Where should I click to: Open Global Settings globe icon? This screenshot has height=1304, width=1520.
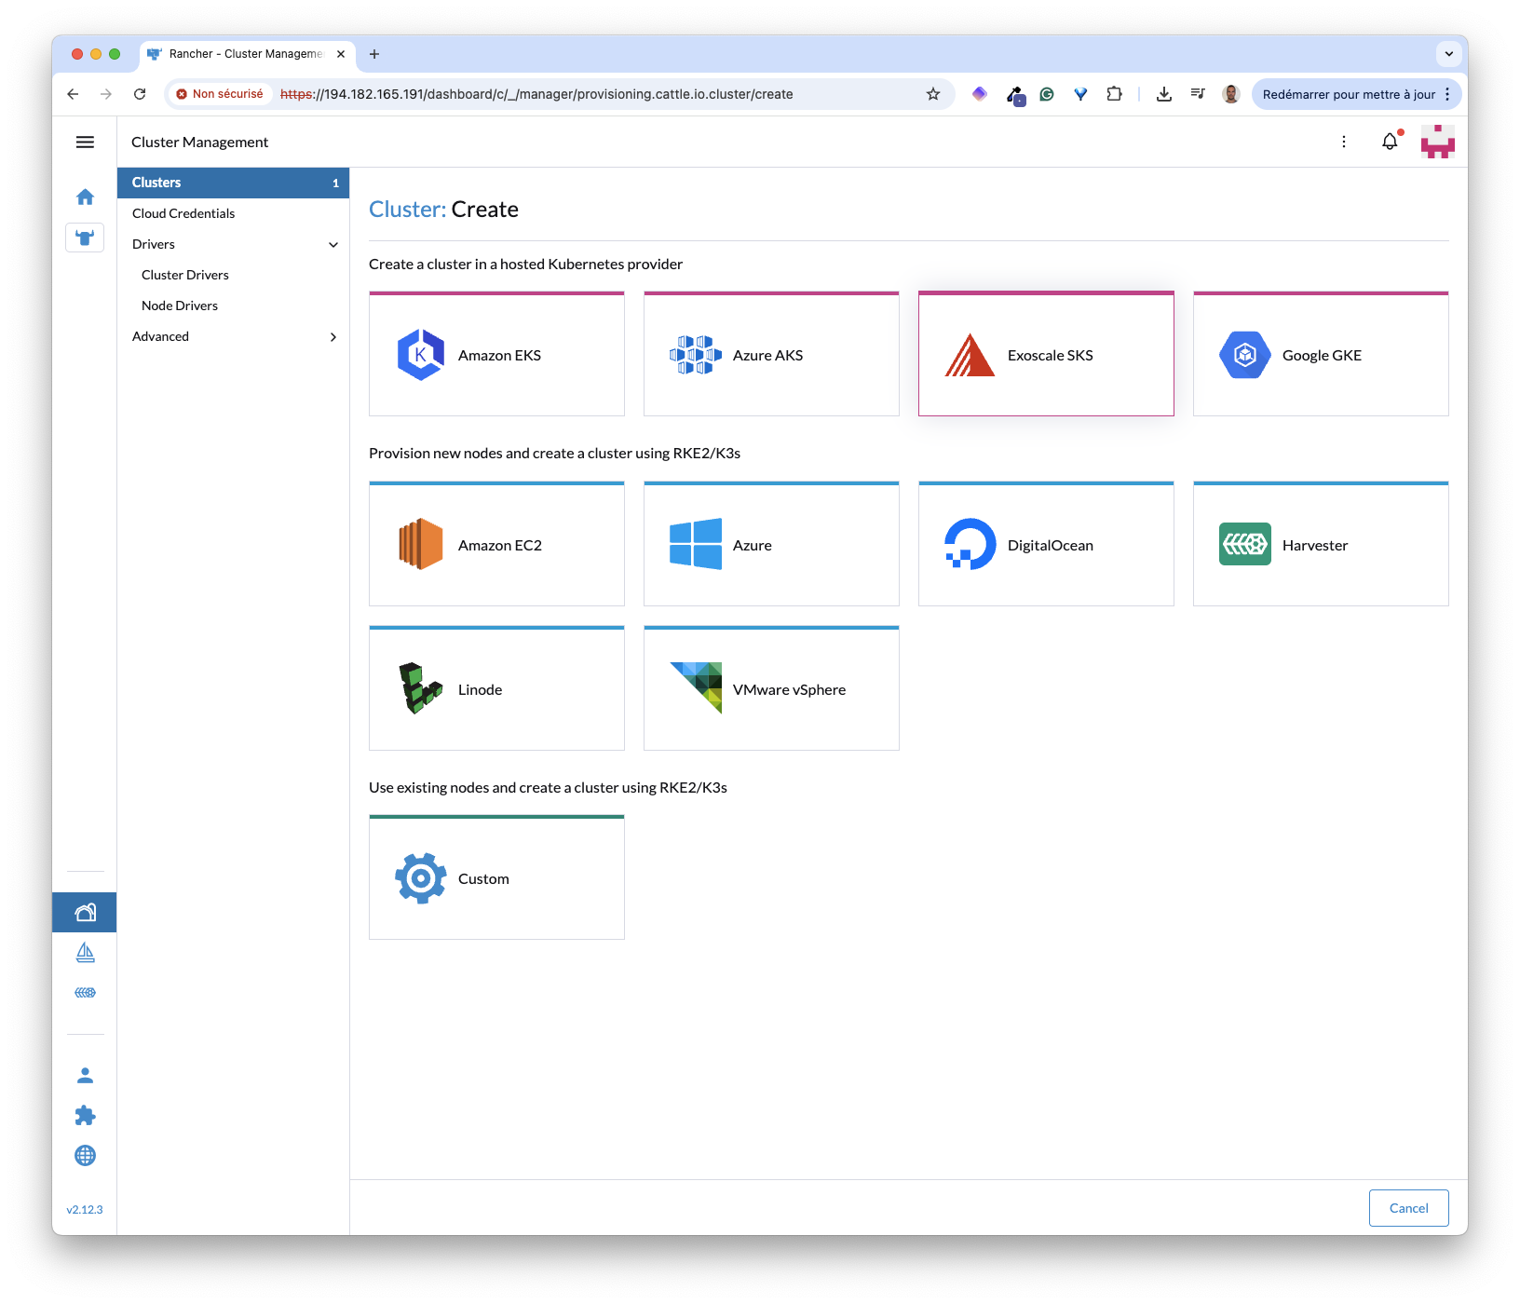pyautogui.click(x=85, y=1155)
